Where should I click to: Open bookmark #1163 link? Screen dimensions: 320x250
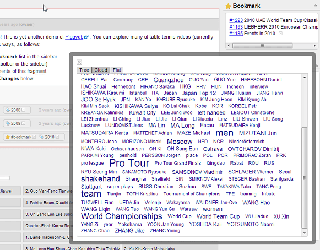tap(236, 27)
